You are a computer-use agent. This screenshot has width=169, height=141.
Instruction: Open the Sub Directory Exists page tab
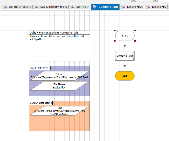click(53, 7)
